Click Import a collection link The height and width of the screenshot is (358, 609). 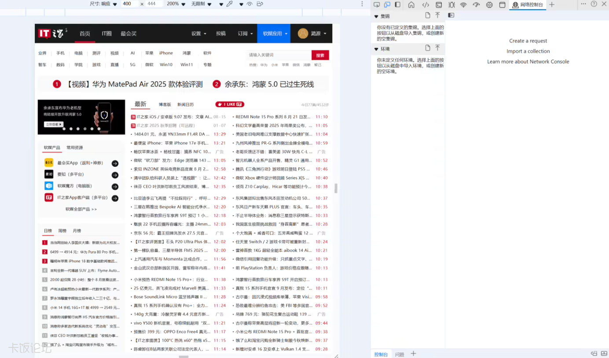528,51
